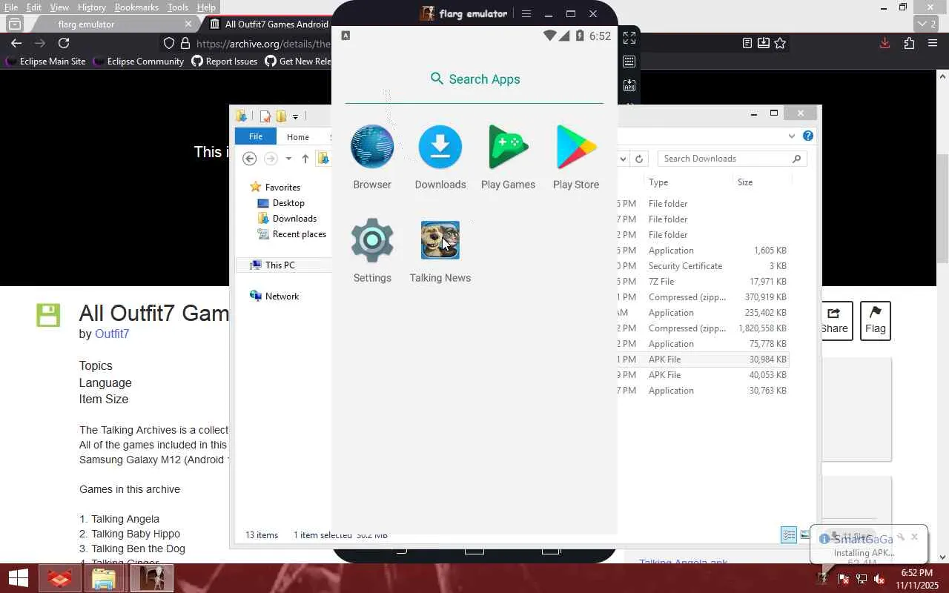The height and width of the screenshot is (593, 949).
Task: Click the flarg emulator taskbar icon
Action: [152, 578]
